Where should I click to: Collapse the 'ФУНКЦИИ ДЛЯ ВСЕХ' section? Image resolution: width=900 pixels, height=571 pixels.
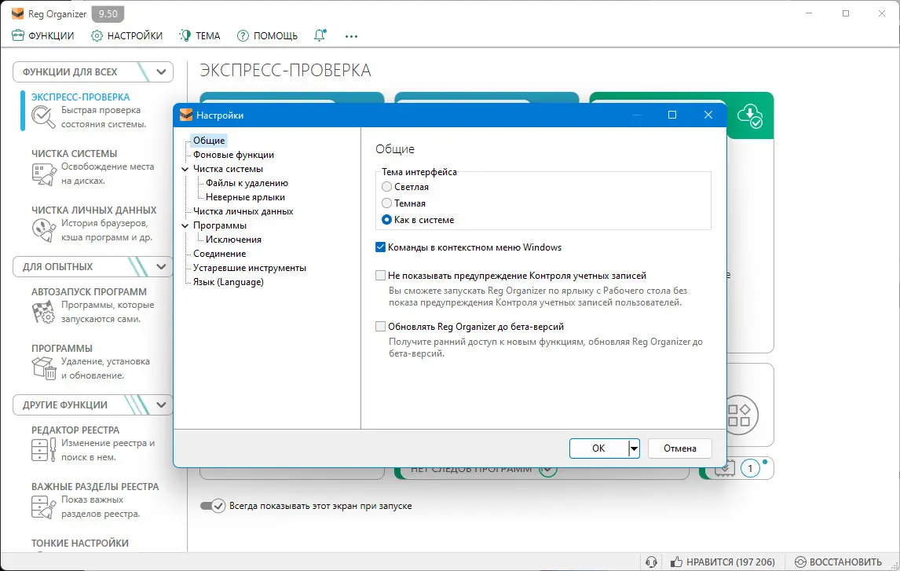pyautogui.click(x=161, y=71)
